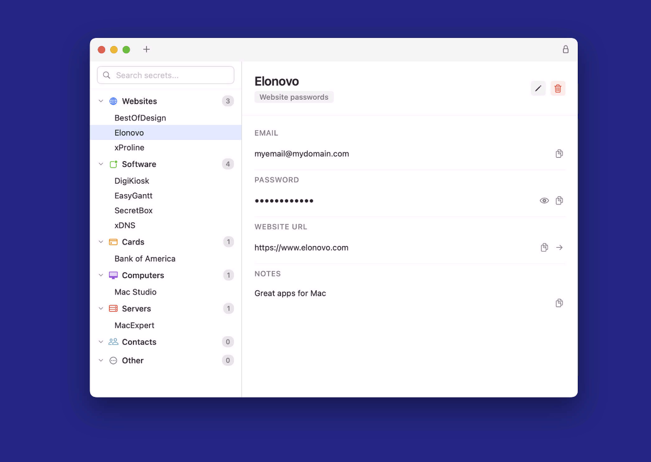Click the Software count badge 4
The width and height of the screenshot is (651, 462).
click(x=228, y=164)
